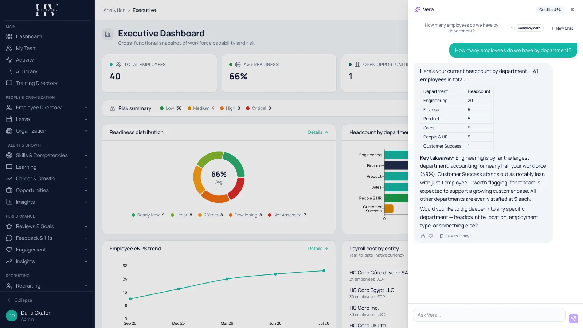
Task: Open AI Library in the sidebar
Action: tap(47, 71)
